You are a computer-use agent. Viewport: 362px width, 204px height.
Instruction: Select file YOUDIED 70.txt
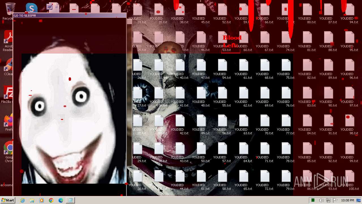pyautogui.click(x=265, y=125)
